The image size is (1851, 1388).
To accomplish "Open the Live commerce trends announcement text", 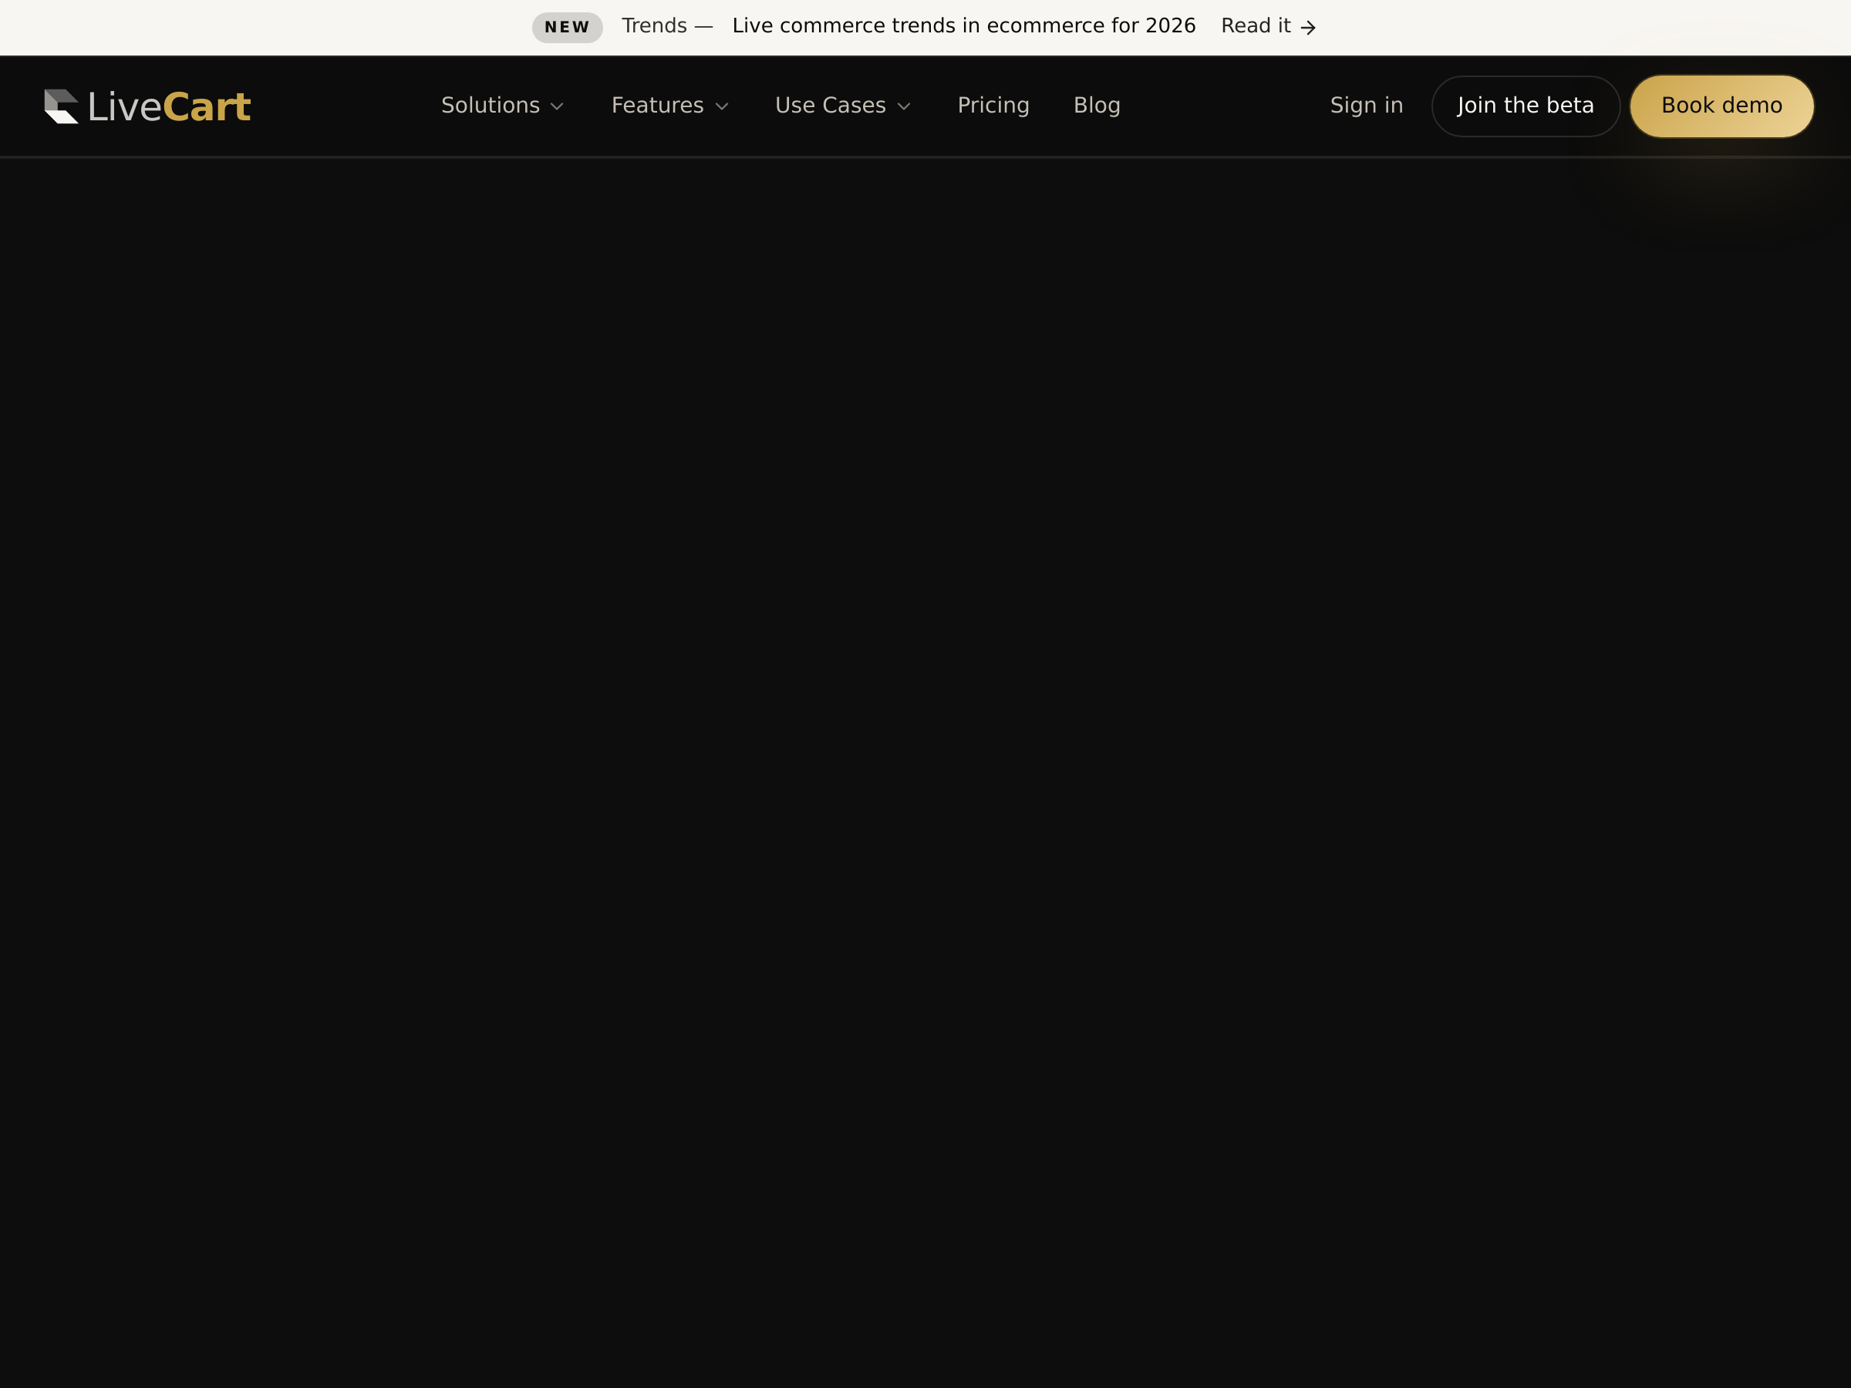I will click(x=964, y=26).
